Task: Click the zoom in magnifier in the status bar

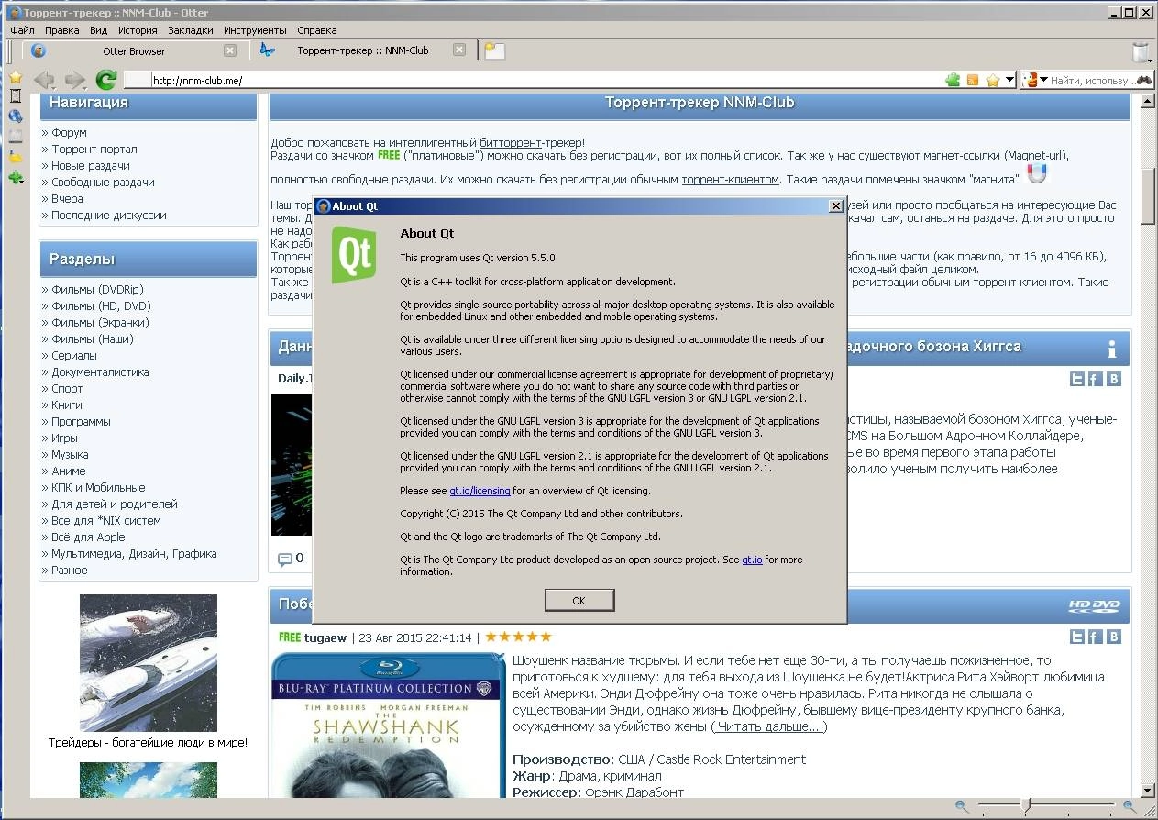Action: click(x=1130, y=806)
